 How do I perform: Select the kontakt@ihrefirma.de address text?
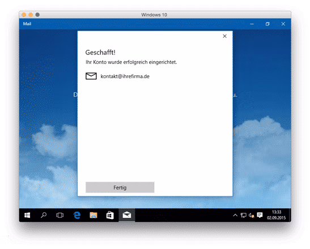(x=125, y=76)
